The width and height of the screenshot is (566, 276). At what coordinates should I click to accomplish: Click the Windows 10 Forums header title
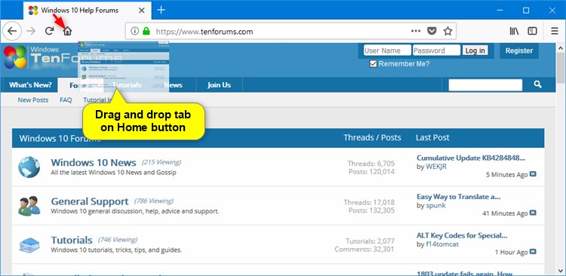(x=60, y=138)
